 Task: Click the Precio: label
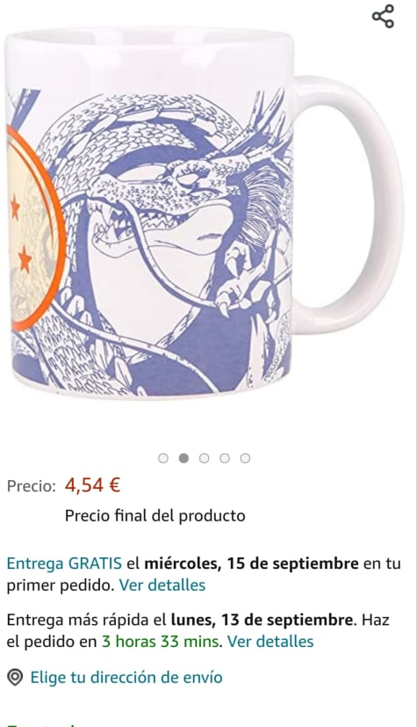coord(31,486)
